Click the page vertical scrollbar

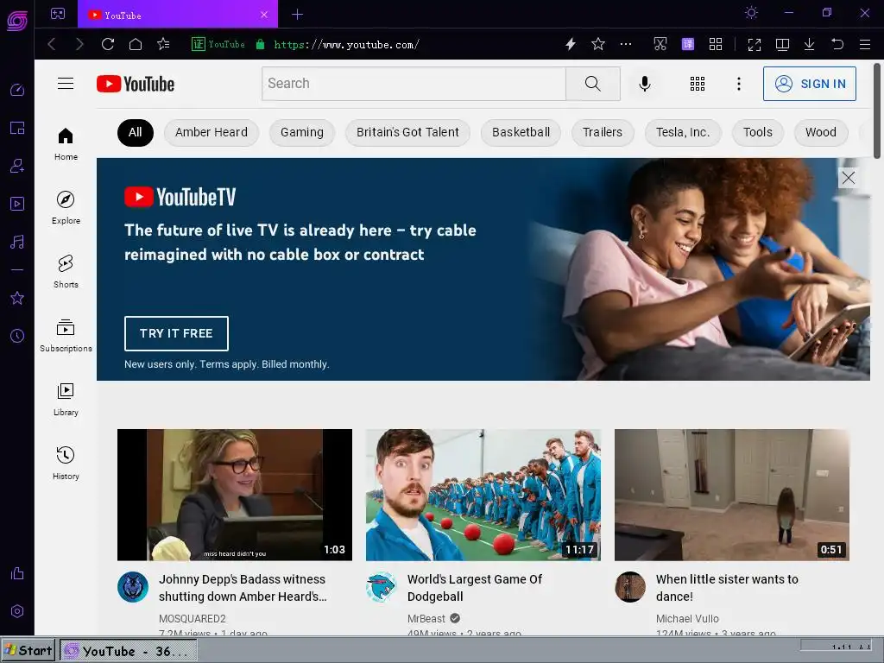877,111
